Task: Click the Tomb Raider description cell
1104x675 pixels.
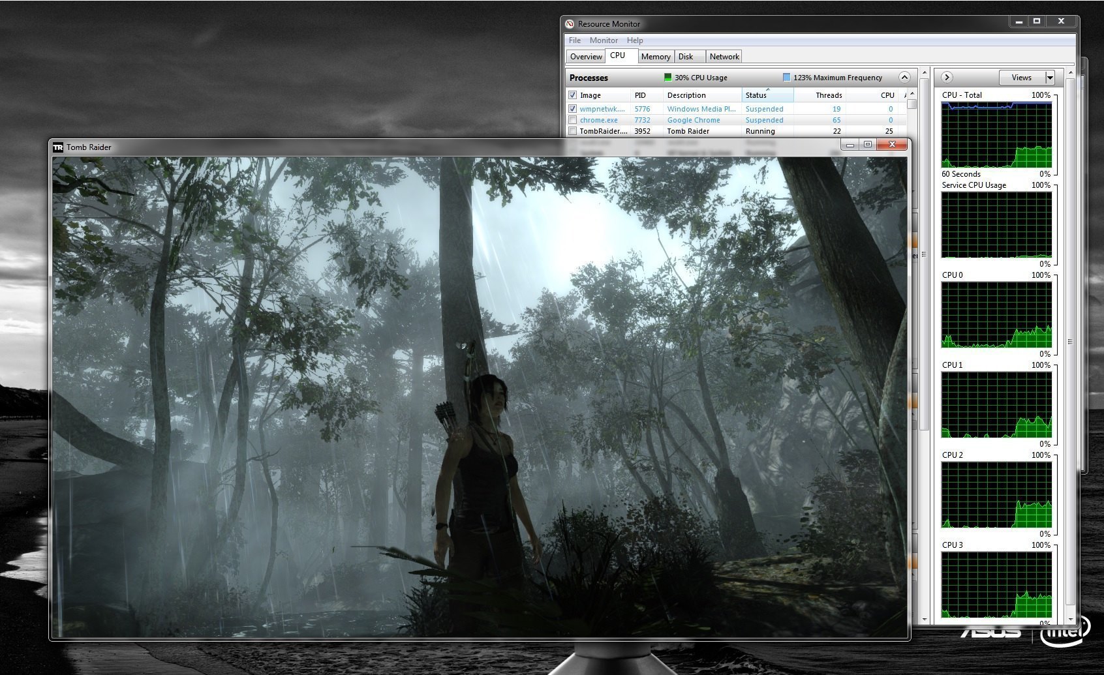Action: click(x=688, y=131)
